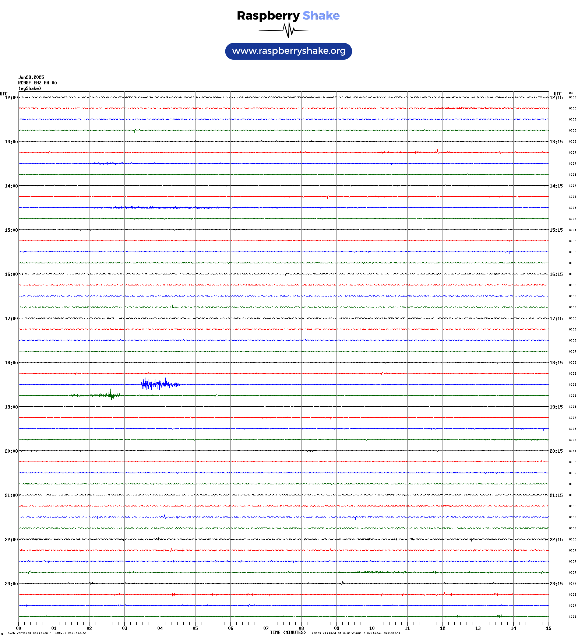Click the 20:15 end-time label
Image resolution: width=578 pixels, height=638 pixels.
click(556, 451)
